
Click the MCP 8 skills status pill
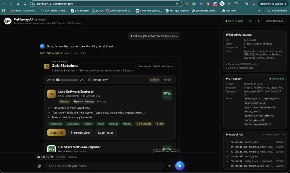point(234,21)
